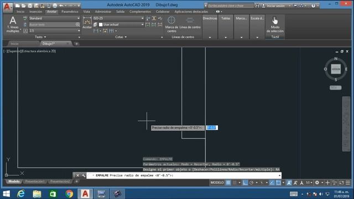This screenshot has height=199, width=354.
Task: Switch to Presentación1 layout tab
Action: click(35, 181)
